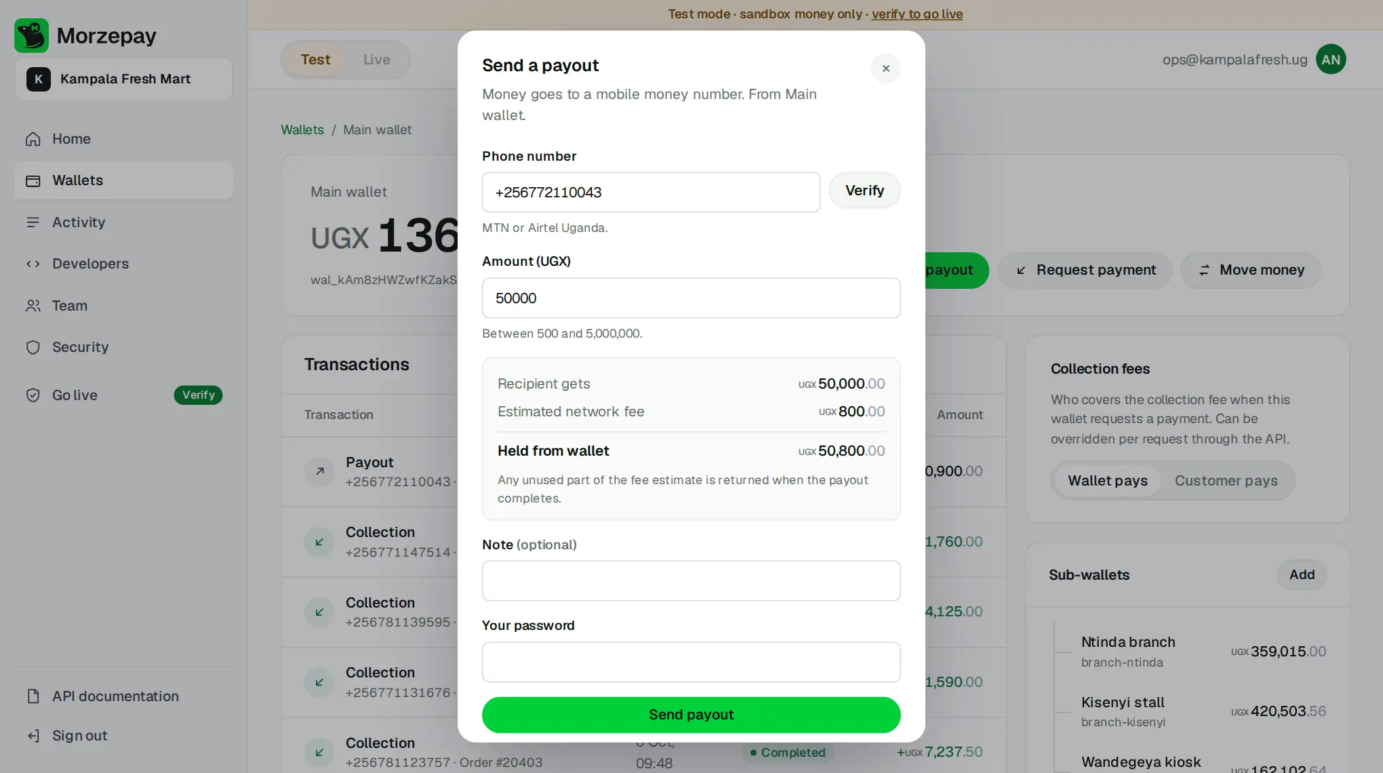This screenshot has width=1383, height=773.
Task: Click the +256771147514 collection arrow icon
Action: click(x=319, y=542)
